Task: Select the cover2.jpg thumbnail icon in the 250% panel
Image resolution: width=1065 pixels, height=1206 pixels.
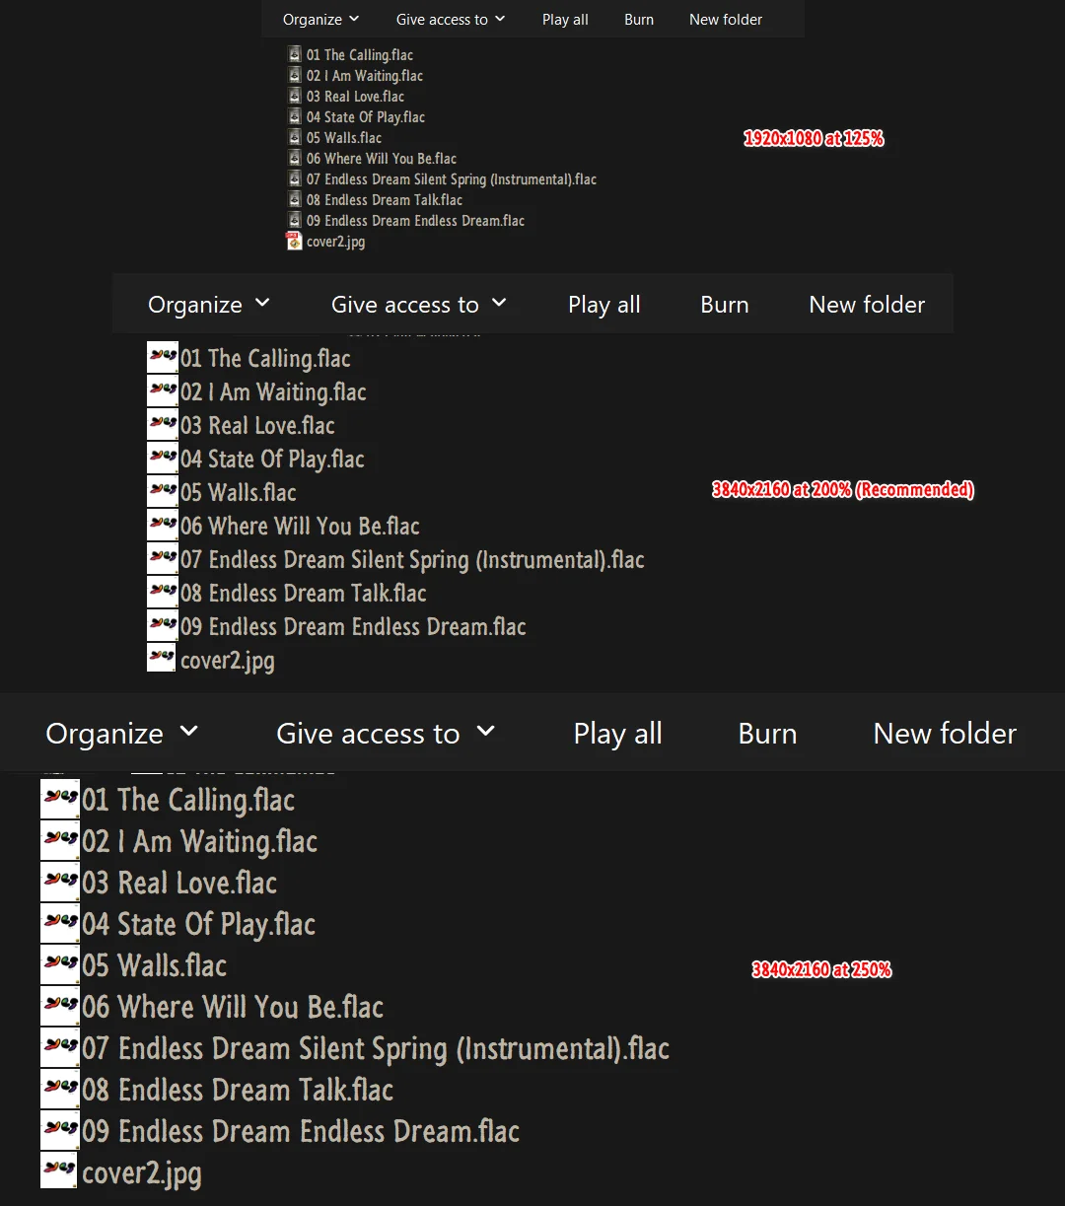Action: [x=60, y=1171]
